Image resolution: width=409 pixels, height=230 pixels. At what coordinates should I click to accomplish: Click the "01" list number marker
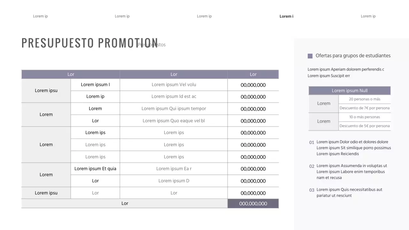pyautogui.click(x=312, y=142)
